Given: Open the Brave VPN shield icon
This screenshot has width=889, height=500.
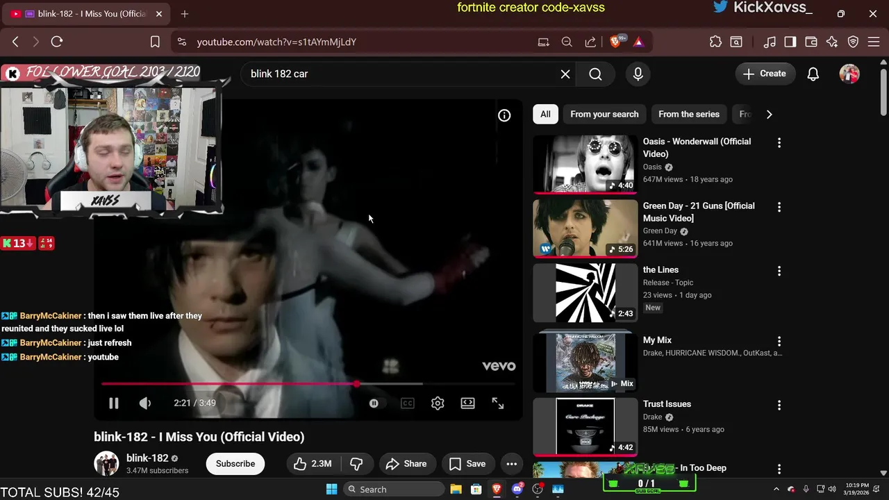Looking at the screenshot, I should 854,42.
